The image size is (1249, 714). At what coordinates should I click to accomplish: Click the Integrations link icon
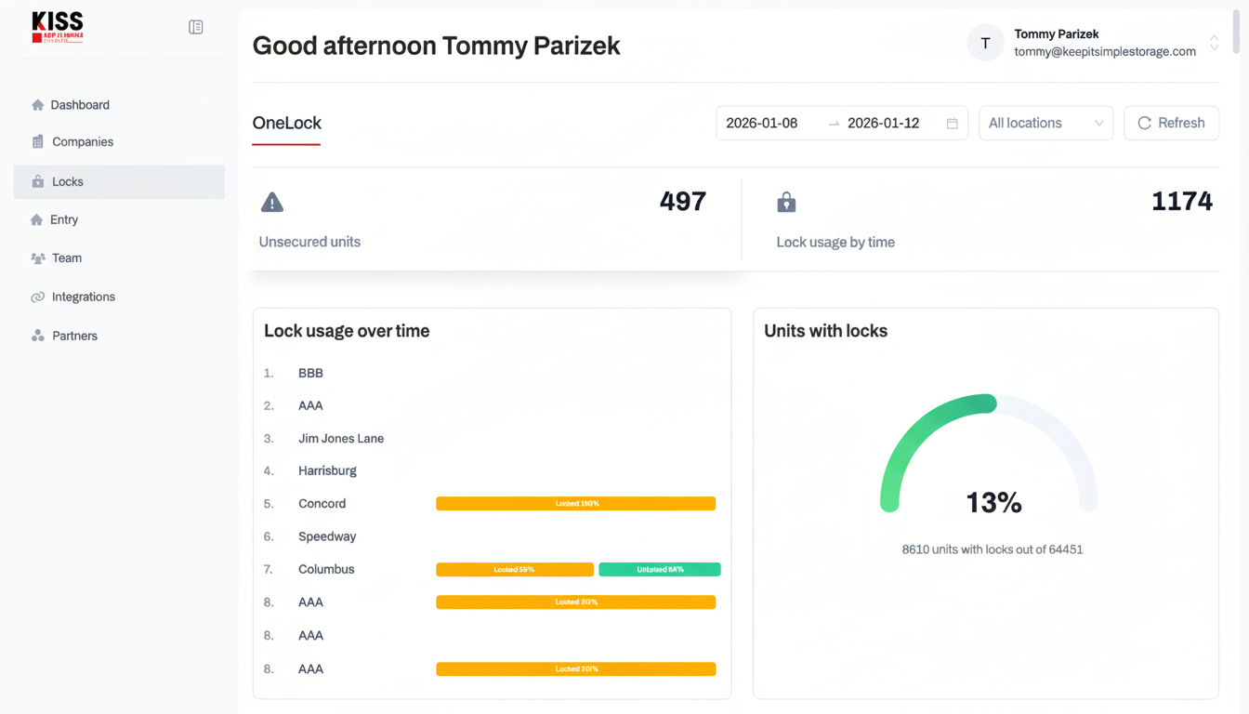37,297
